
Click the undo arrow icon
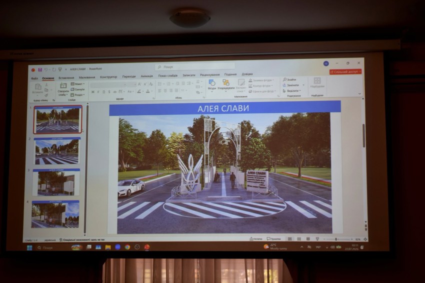[x=46, y=70]
